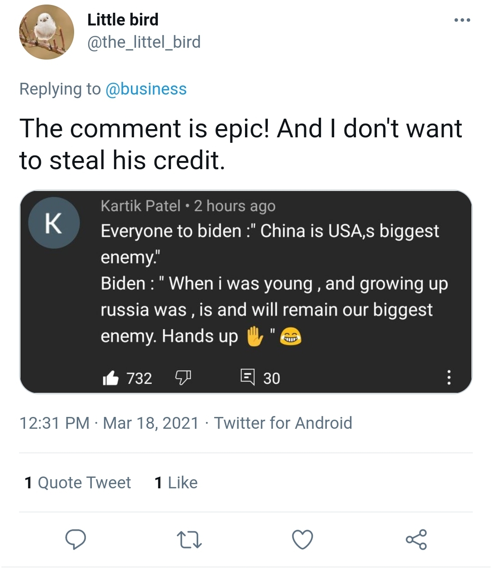This screenshot has height=572, width=491.
Task: View the 1 Quote Tweet list
Action: click(77, 482)
